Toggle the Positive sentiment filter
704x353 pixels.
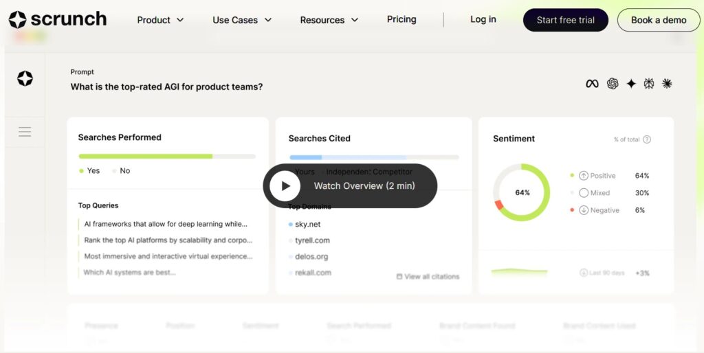(584, 176)
